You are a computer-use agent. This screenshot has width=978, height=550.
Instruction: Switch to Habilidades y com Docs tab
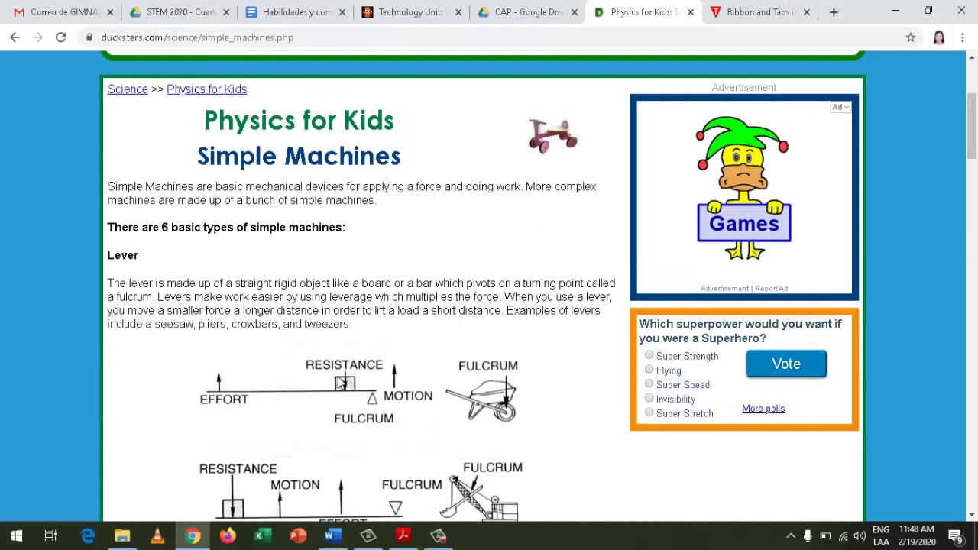tap(294, 12)
